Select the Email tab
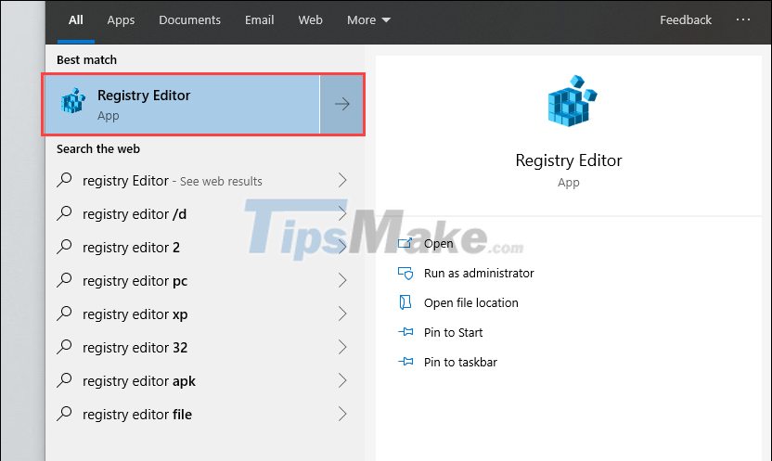 [x=260, y=20]
